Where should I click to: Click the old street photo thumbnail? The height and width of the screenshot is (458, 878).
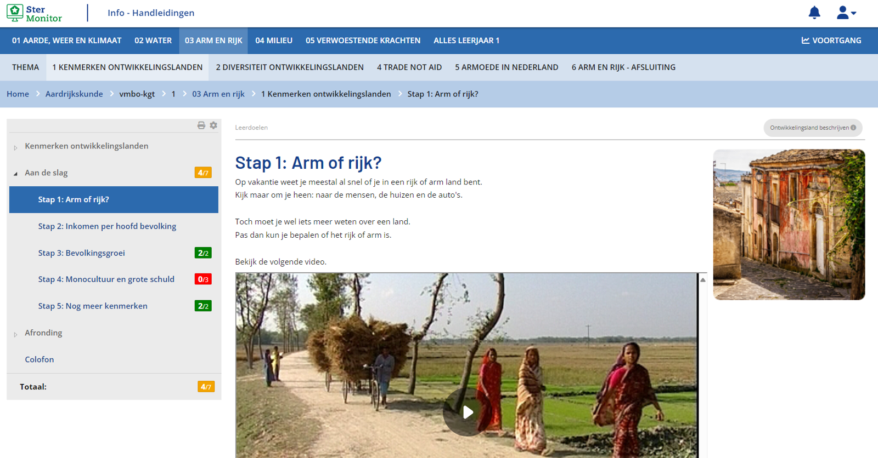789,225
